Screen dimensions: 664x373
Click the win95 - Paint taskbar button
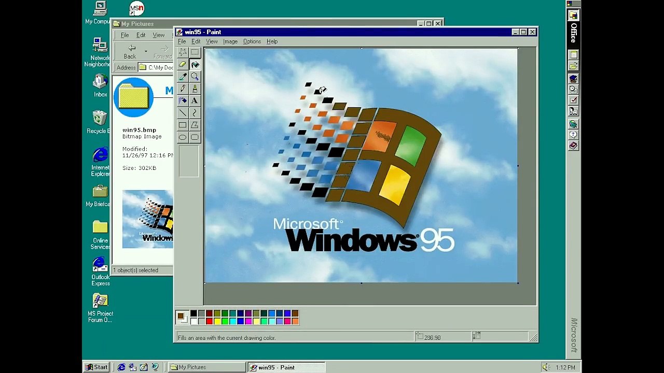coord(286,367)
